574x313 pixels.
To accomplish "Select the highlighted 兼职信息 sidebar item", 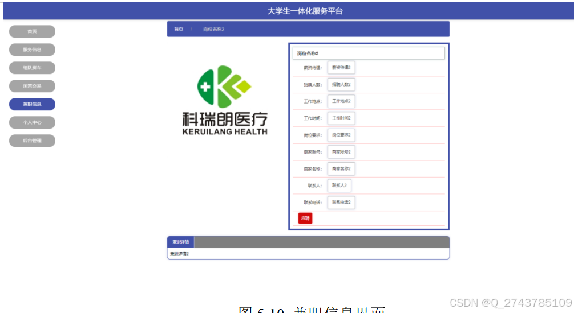I will click(x=32, y=104).
